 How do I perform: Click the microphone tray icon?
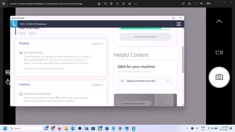(x=197, y=128)
